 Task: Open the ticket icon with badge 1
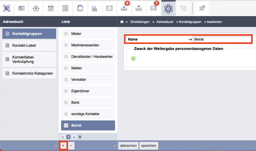(x=154, y=8)
